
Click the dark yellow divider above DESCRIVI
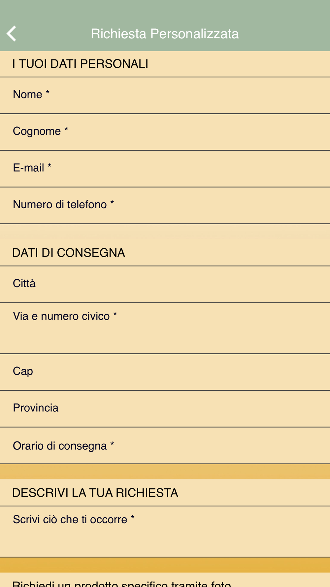[165, 471]
